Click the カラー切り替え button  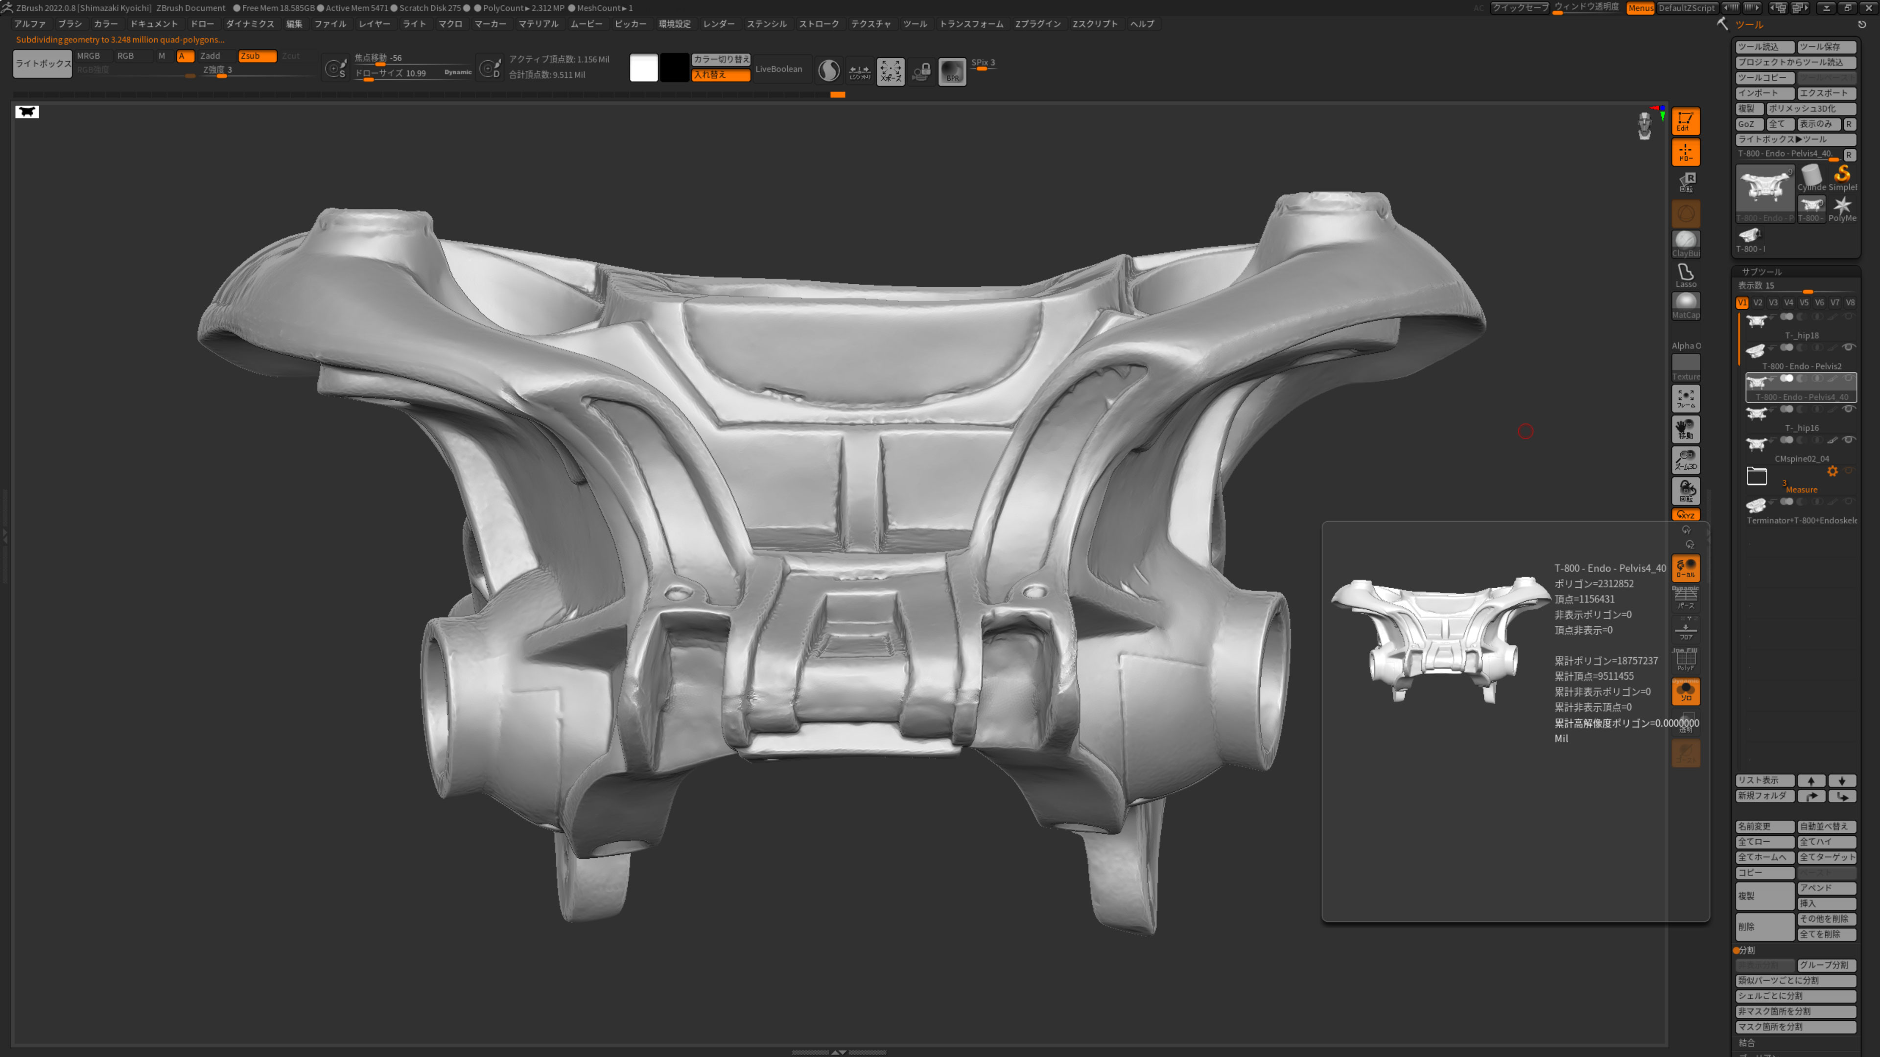(721, 59)
